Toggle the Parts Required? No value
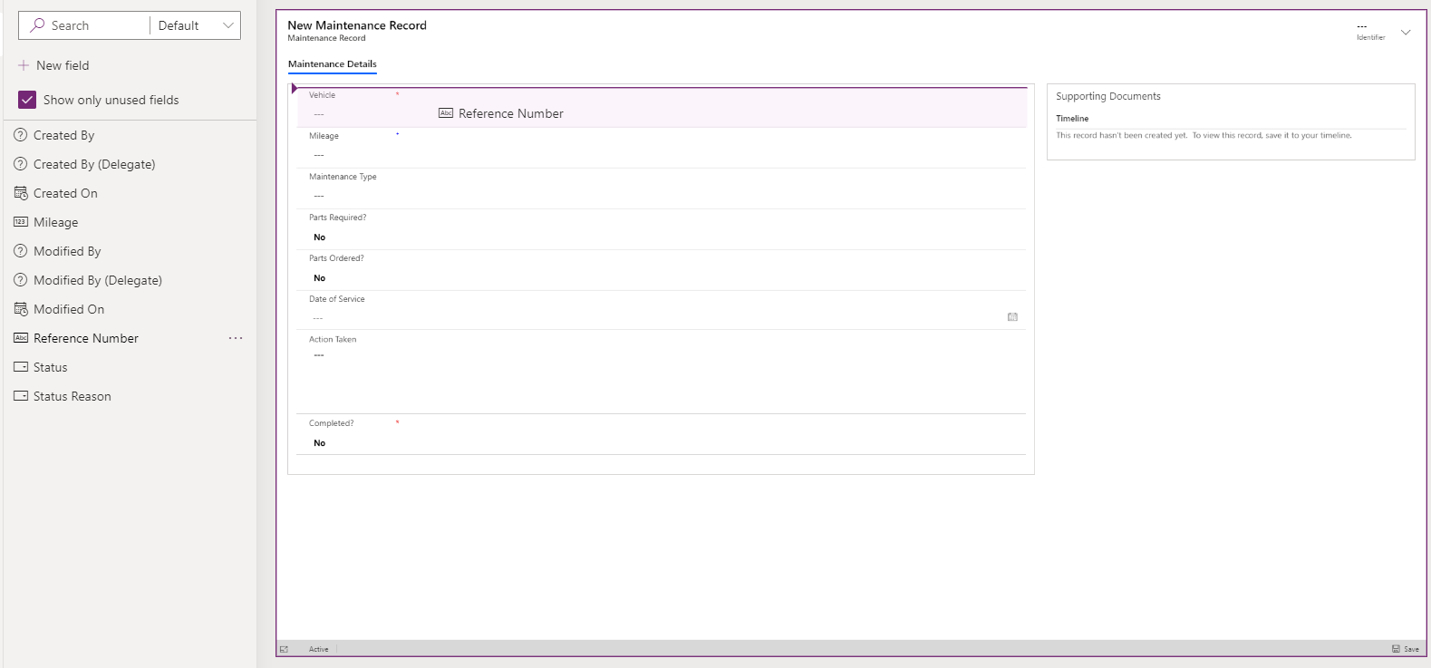 coord(320,237)
